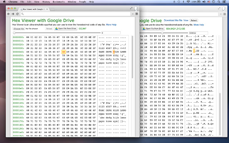Open a new tab in front window
Image resolution: width=229 pixels, height=143 pixels.
[53, 10]
